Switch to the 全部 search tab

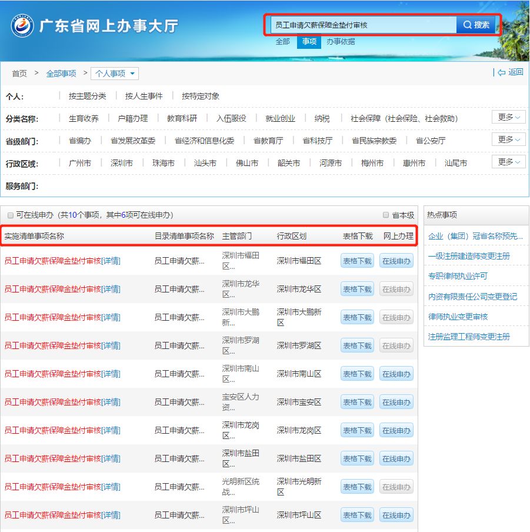tap(283, 42)
